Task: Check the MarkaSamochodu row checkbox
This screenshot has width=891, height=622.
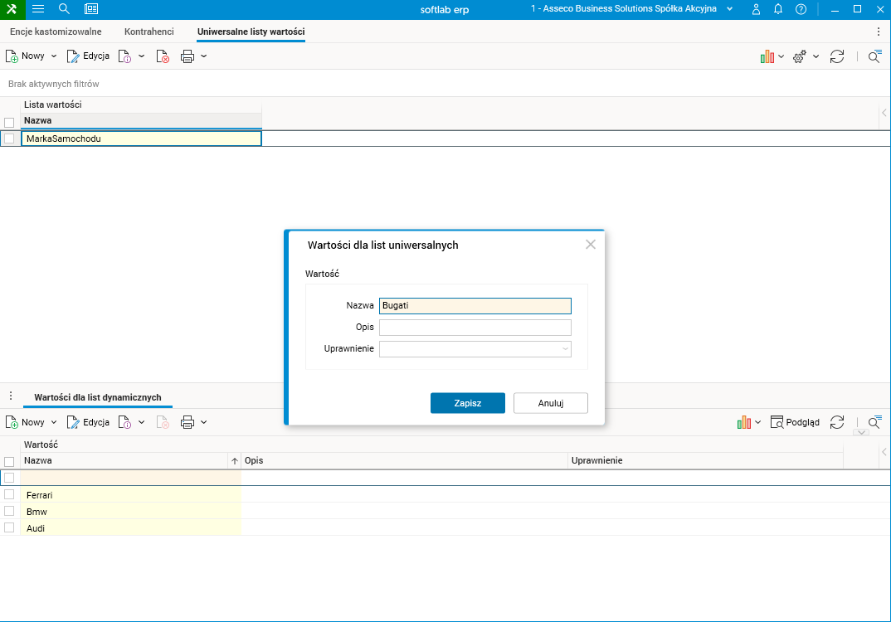Action: click(x=9, y=138)
